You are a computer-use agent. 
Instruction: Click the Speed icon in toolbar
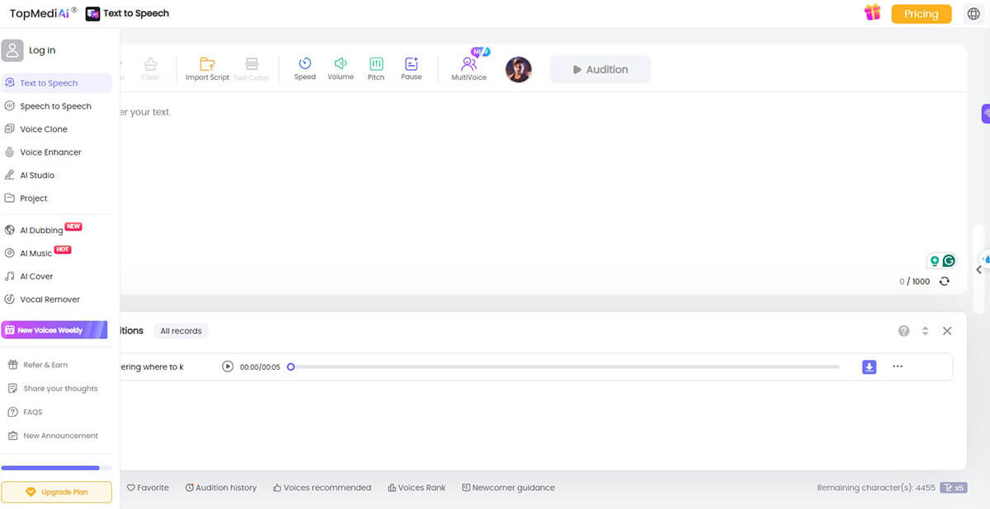(x=304, y=64)
